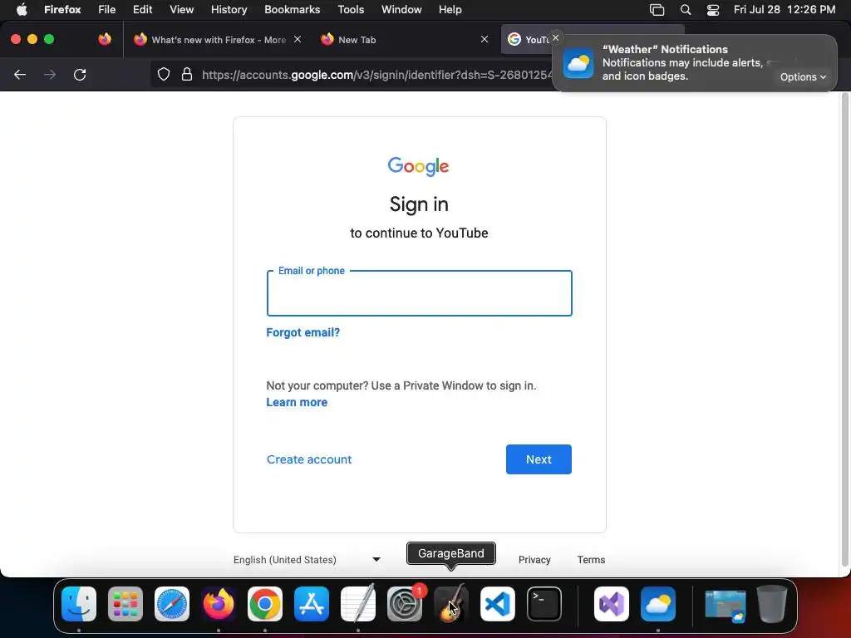Go back using the browser back arrow
This screenshot has height=638, width=851.
click(20, 75)
